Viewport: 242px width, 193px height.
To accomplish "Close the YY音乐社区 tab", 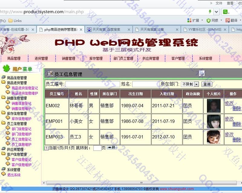I will (225, 29).
